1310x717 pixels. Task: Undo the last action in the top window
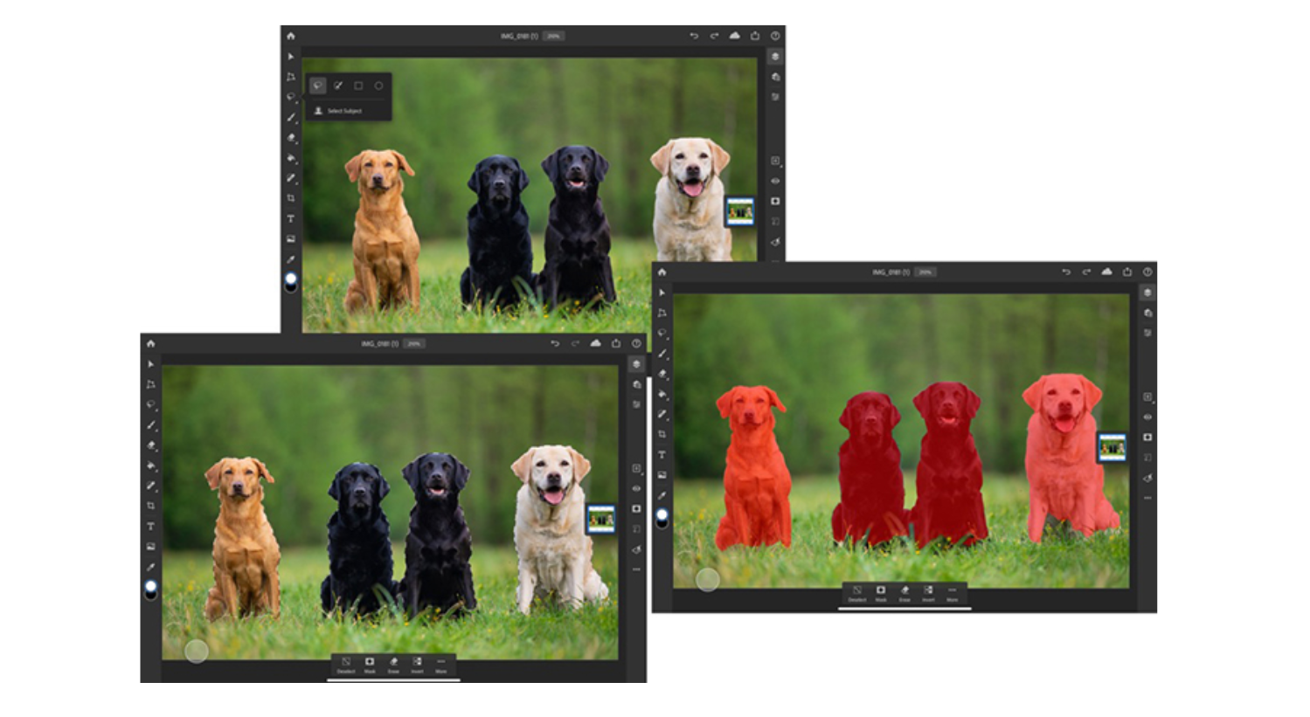[694, 36]
